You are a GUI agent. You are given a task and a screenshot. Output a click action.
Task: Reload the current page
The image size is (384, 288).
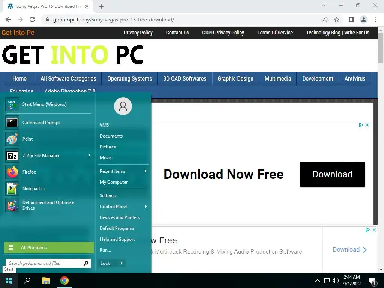(32, 19)
